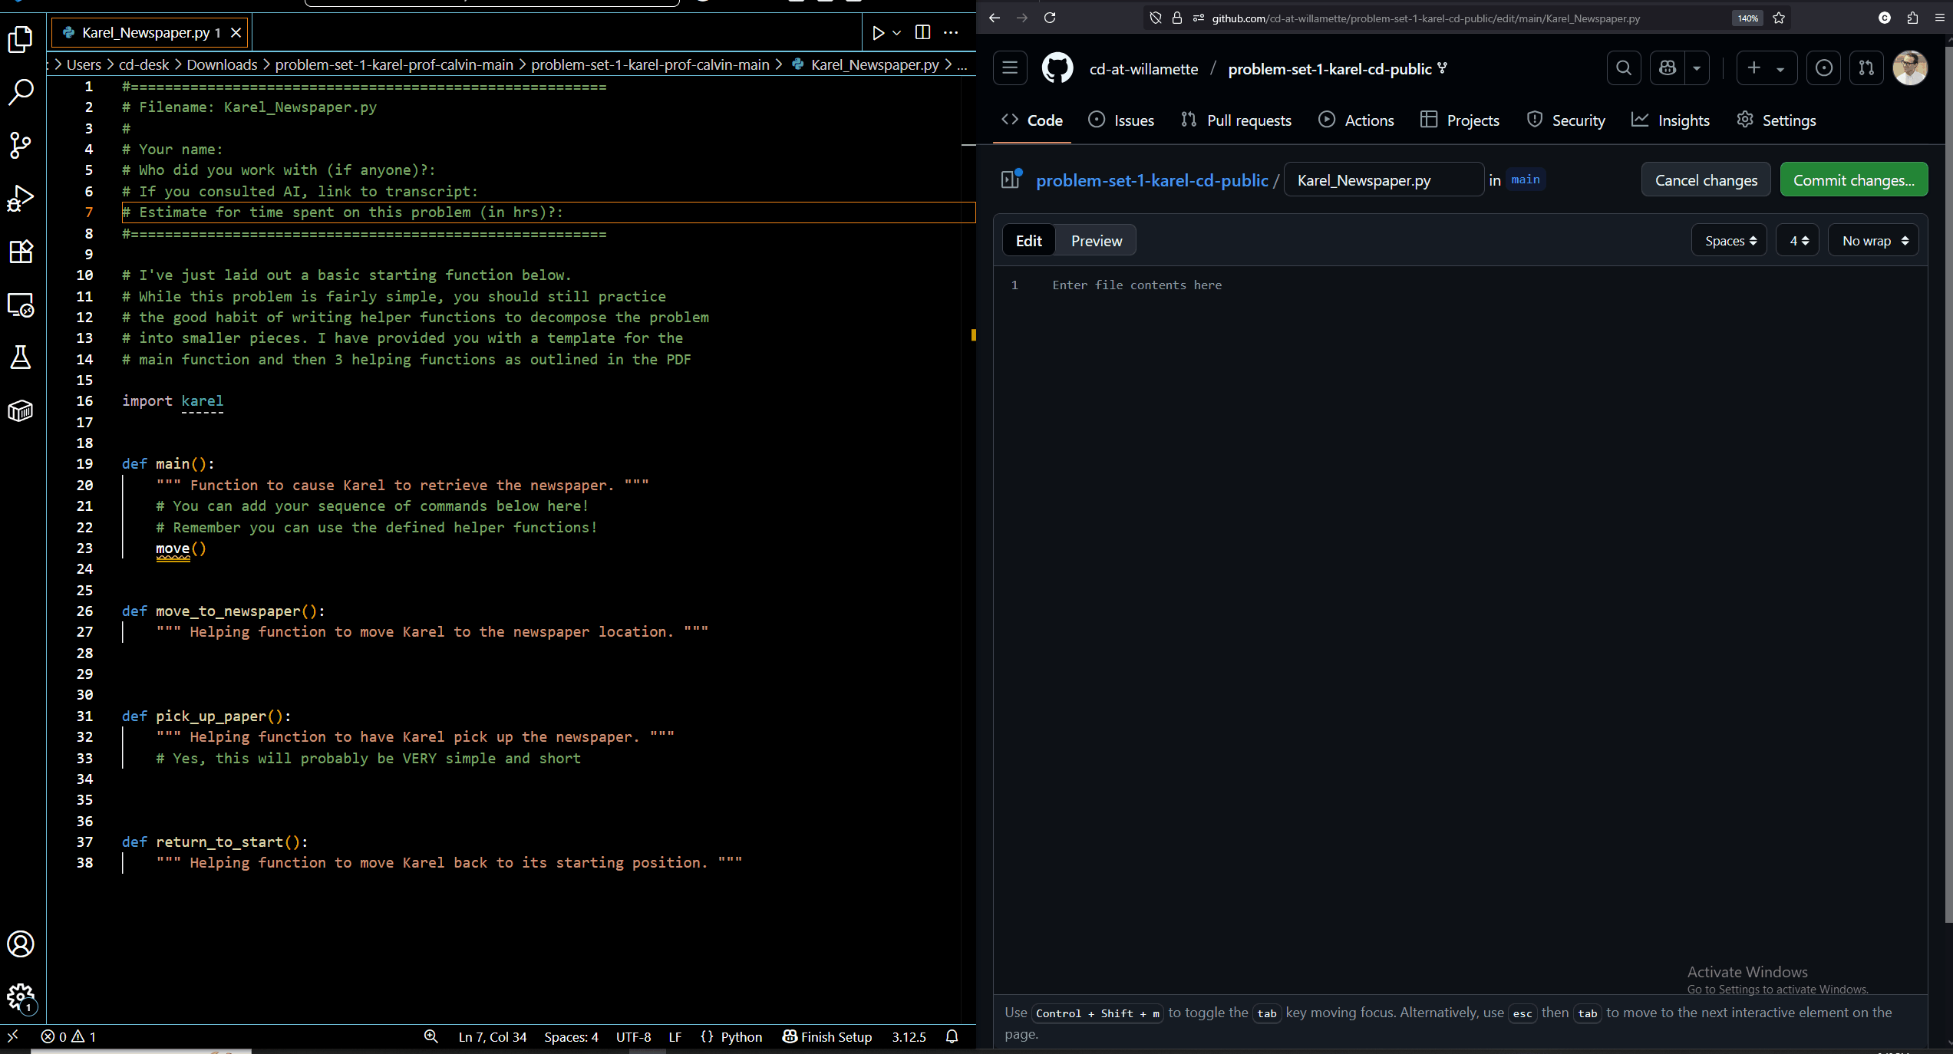Image resolution: width=1953 pixels, height=1054 pixels.
Task: Open the Search view in the activity bar
Action: tap(21, 92)
